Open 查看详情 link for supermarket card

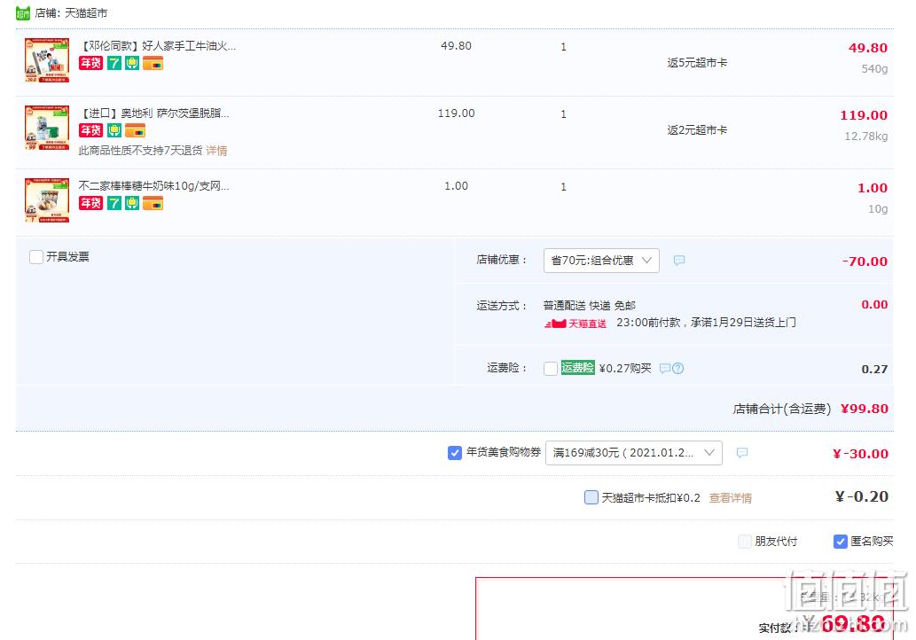pyautogui.click(x=731, y=498)
